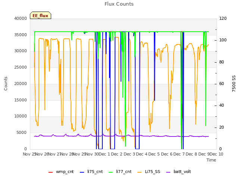Click the green li77_cnt legend swatch
Screen dimensions: 239x179
click(x=111, y=172)
